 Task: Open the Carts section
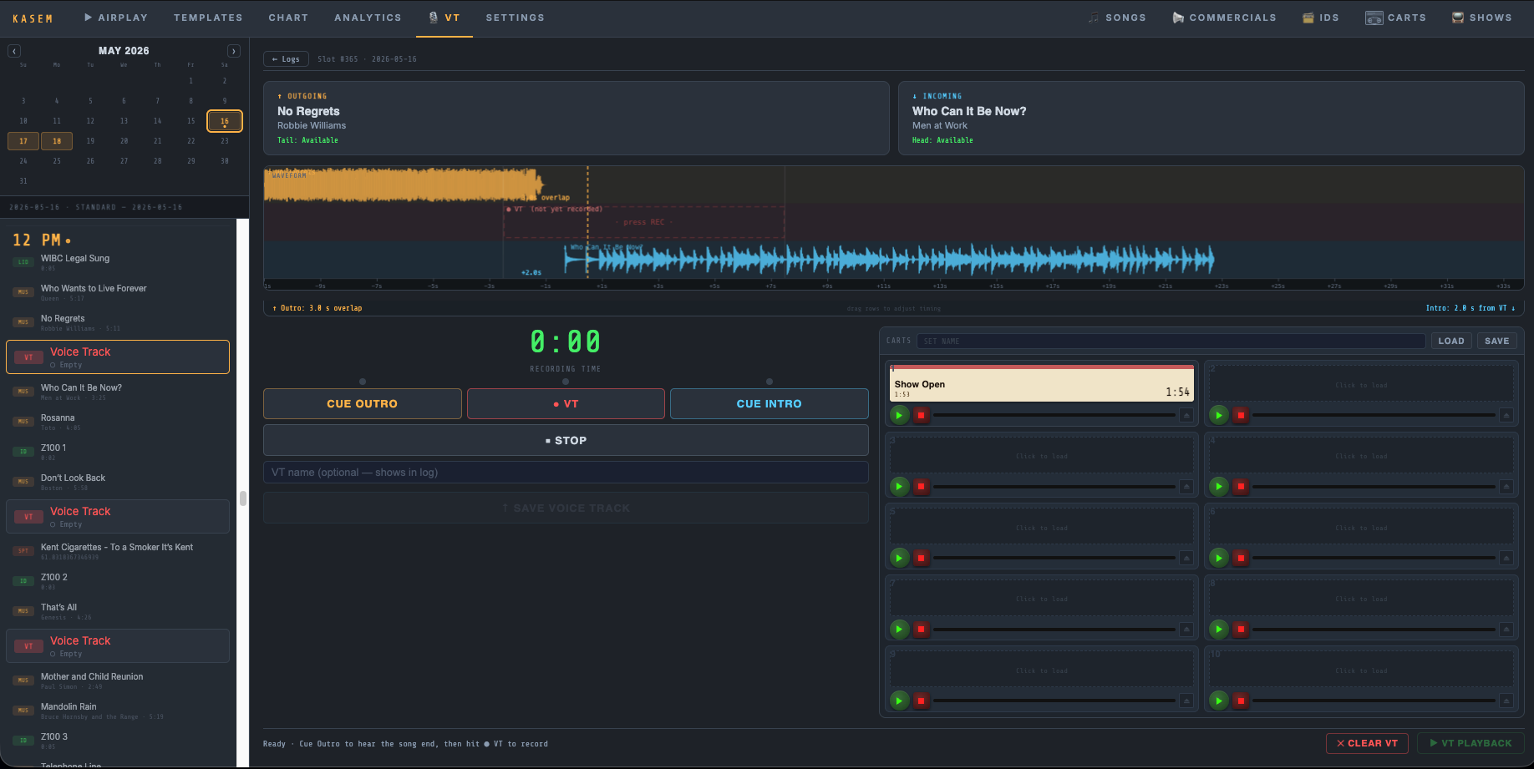[x=1396, y=18]
